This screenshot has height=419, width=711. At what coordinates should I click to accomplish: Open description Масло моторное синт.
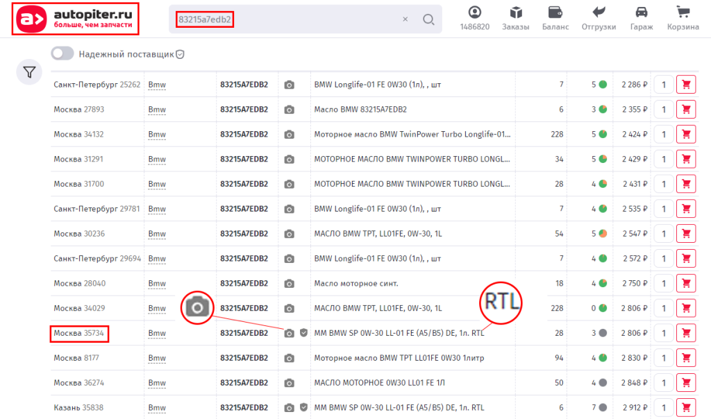(x=356, y=284)
